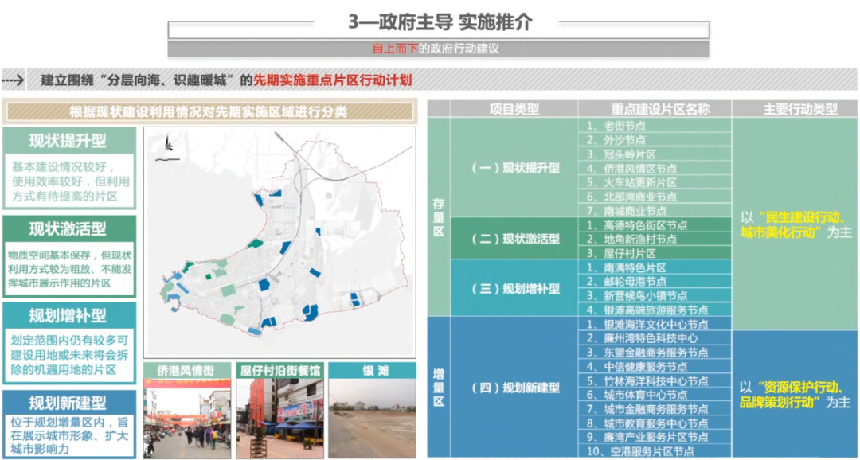Select the subtitle 自上而下的政府行动建议
The height and width of the screenshot is (460, 860).
(x=436, y=49)
